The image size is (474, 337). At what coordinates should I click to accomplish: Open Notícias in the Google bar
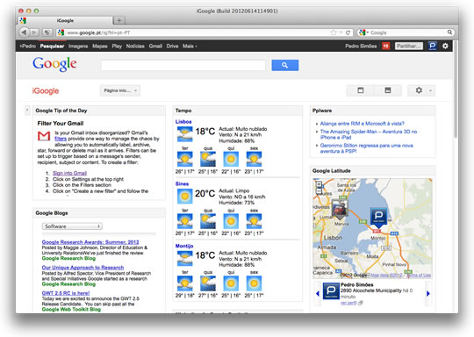pyautogui.click(x=135, y=46)
